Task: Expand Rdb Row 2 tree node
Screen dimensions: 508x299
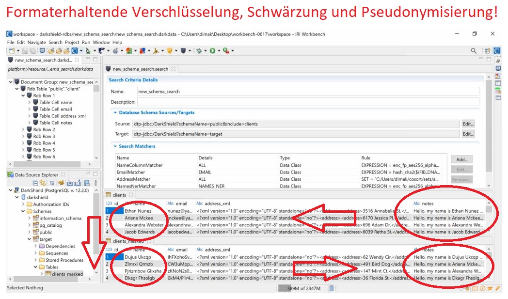Action: [x=23, y=129]
